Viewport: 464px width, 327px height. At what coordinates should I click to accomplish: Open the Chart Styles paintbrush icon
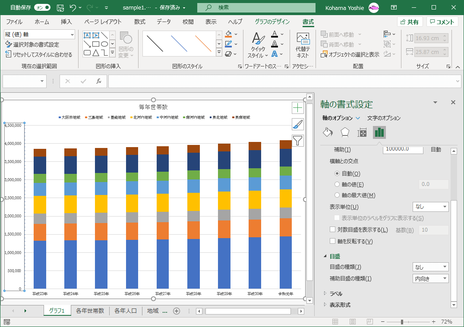pyautogui.click(x=298, y=124)
